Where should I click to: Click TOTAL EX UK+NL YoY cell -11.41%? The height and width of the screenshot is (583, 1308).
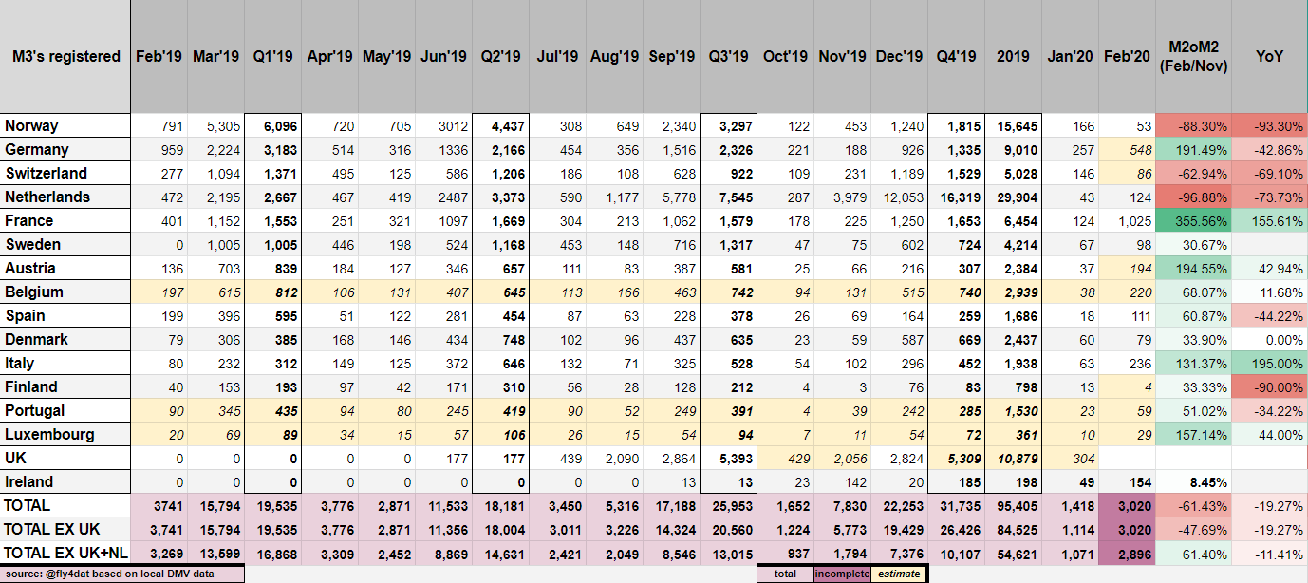(1270, 553)
